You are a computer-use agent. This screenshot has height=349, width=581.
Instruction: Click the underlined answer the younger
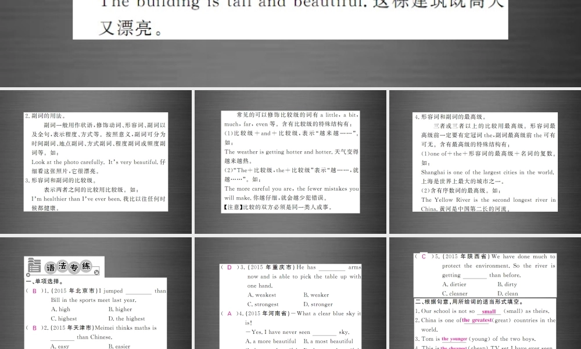tap(454, 339)
